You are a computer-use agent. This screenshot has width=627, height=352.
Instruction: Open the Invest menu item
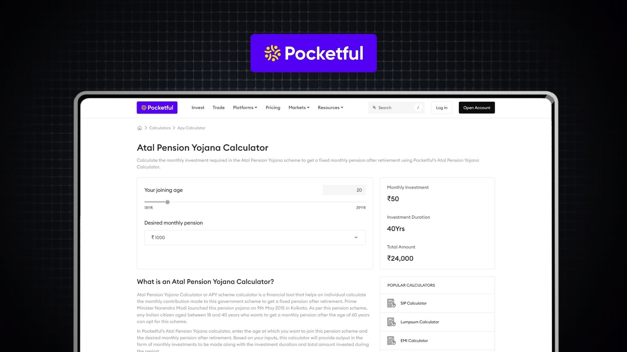click(198, 108)
